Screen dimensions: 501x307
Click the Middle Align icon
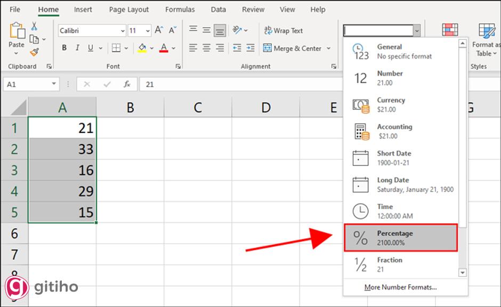click(206, 30)
